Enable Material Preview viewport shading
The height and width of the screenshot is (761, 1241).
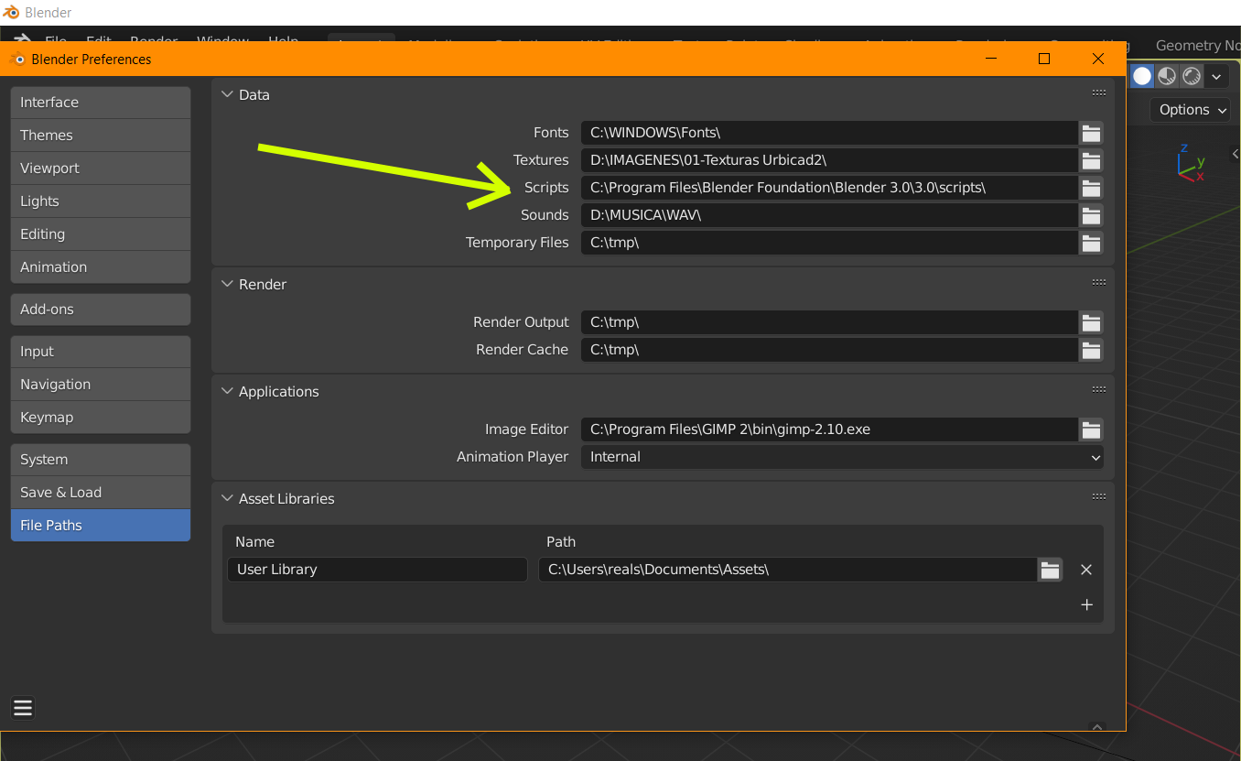[1167, 76]
